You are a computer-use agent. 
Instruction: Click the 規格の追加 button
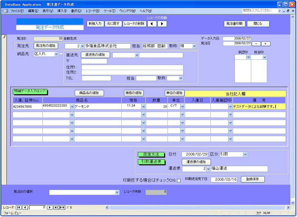134,93
